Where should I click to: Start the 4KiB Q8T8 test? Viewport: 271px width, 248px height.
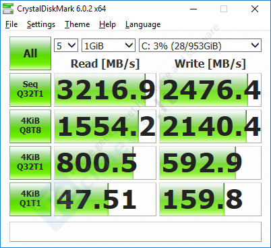pyautogui.click(x=30, y=126)
